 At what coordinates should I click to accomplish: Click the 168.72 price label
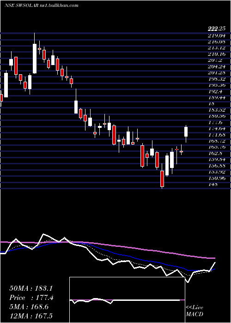(x=216, y=141)
